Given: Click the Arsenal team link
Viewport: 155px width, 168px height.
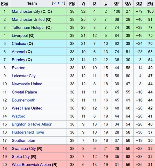Looking at the screenshot, I should coord(19,52).
